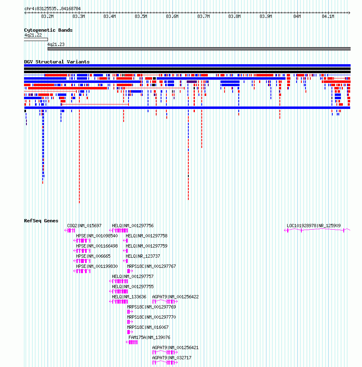Select the magenta gene glyph below HELQ|NM_133636

118,302
